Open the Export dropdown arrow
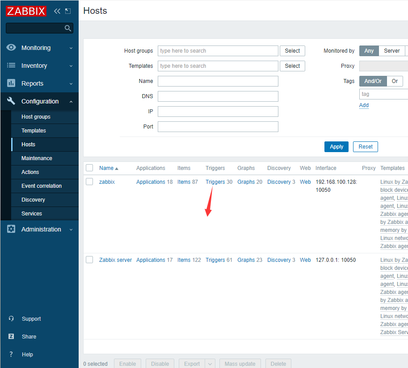408x368 pixels. [210, 364]
